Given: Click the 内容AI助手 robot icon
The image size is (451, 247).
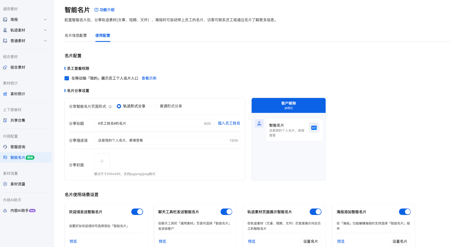Looking at the screenshot, I should coord(5,210).
